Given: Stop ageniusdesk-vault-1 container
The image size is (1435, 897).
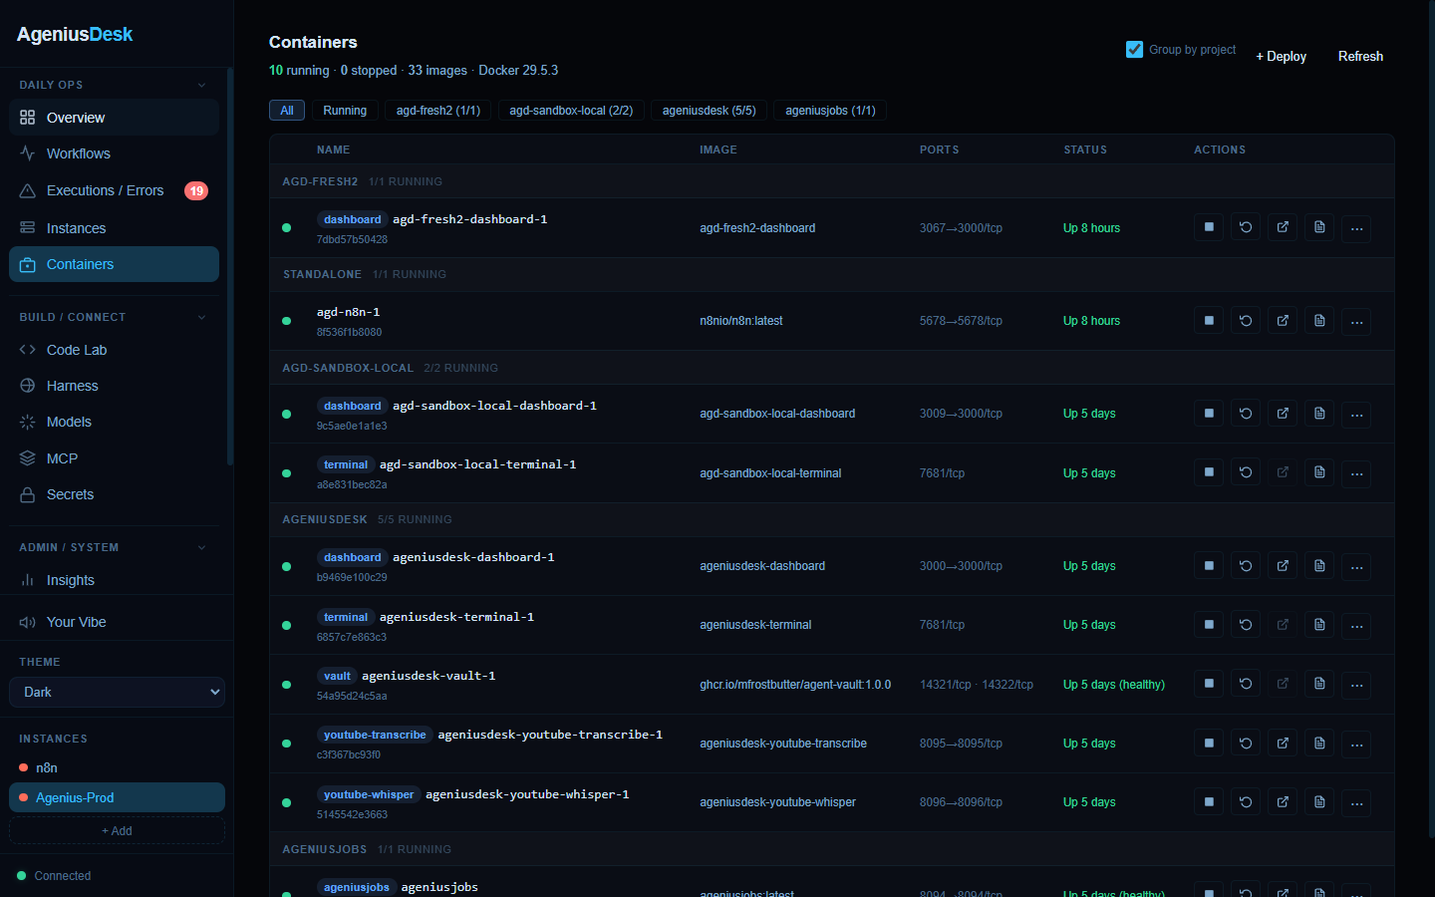Looking at the screenshot, I should pyautogui.click(x=1209, y=684).
